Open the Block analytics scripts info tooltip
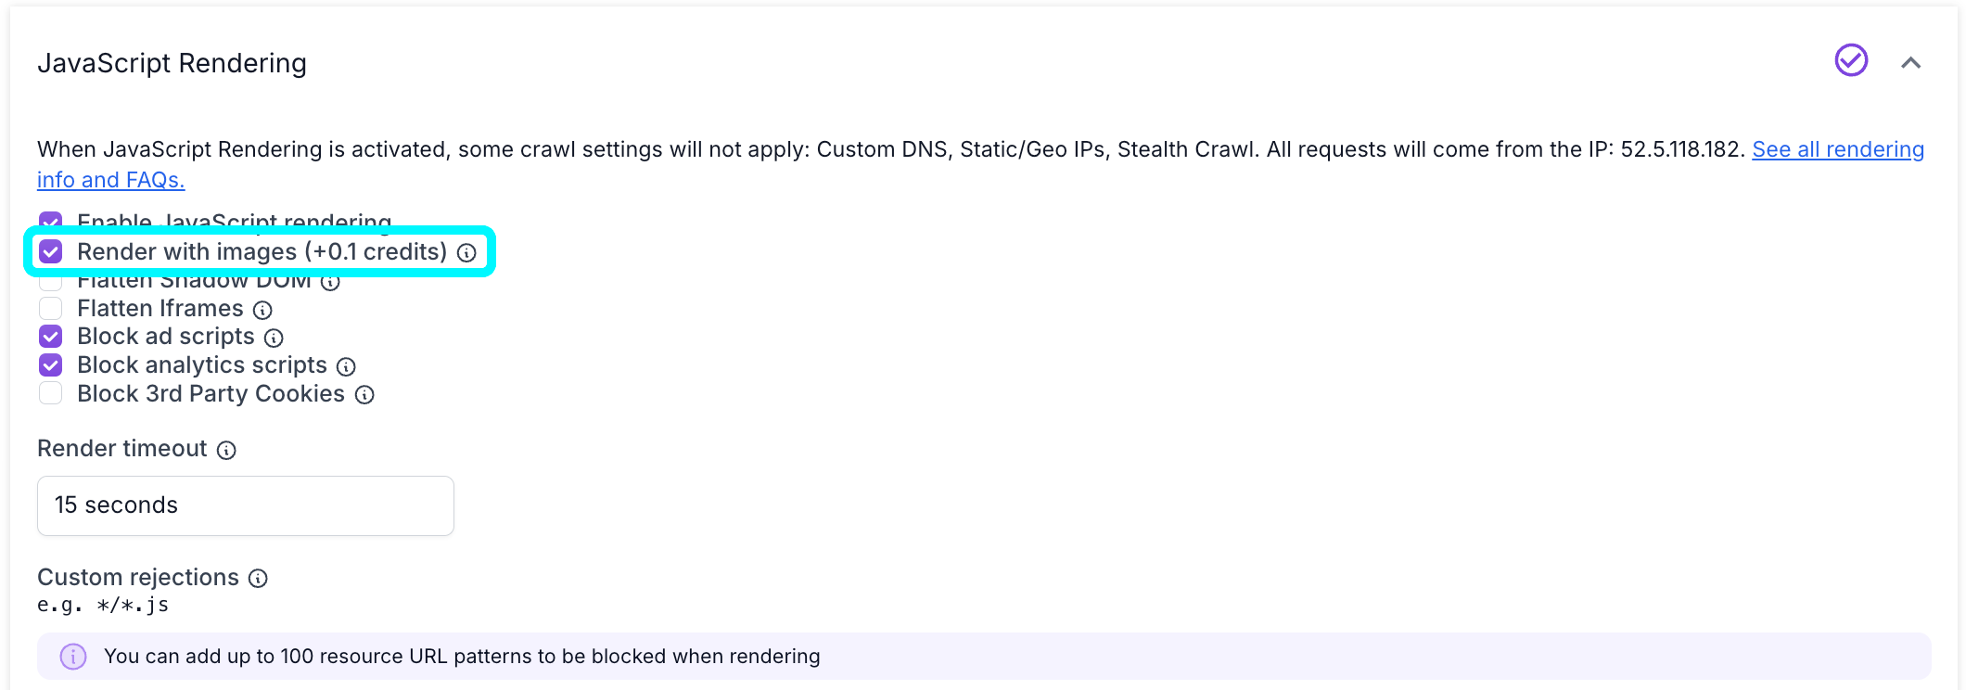This screenshot has width=1966, height=690. coord(346,366)
